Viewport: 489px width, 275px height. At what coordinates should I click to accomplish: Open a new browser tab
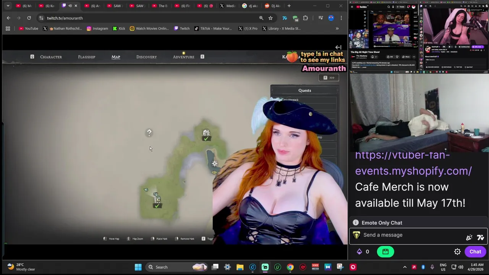(289, 6)
